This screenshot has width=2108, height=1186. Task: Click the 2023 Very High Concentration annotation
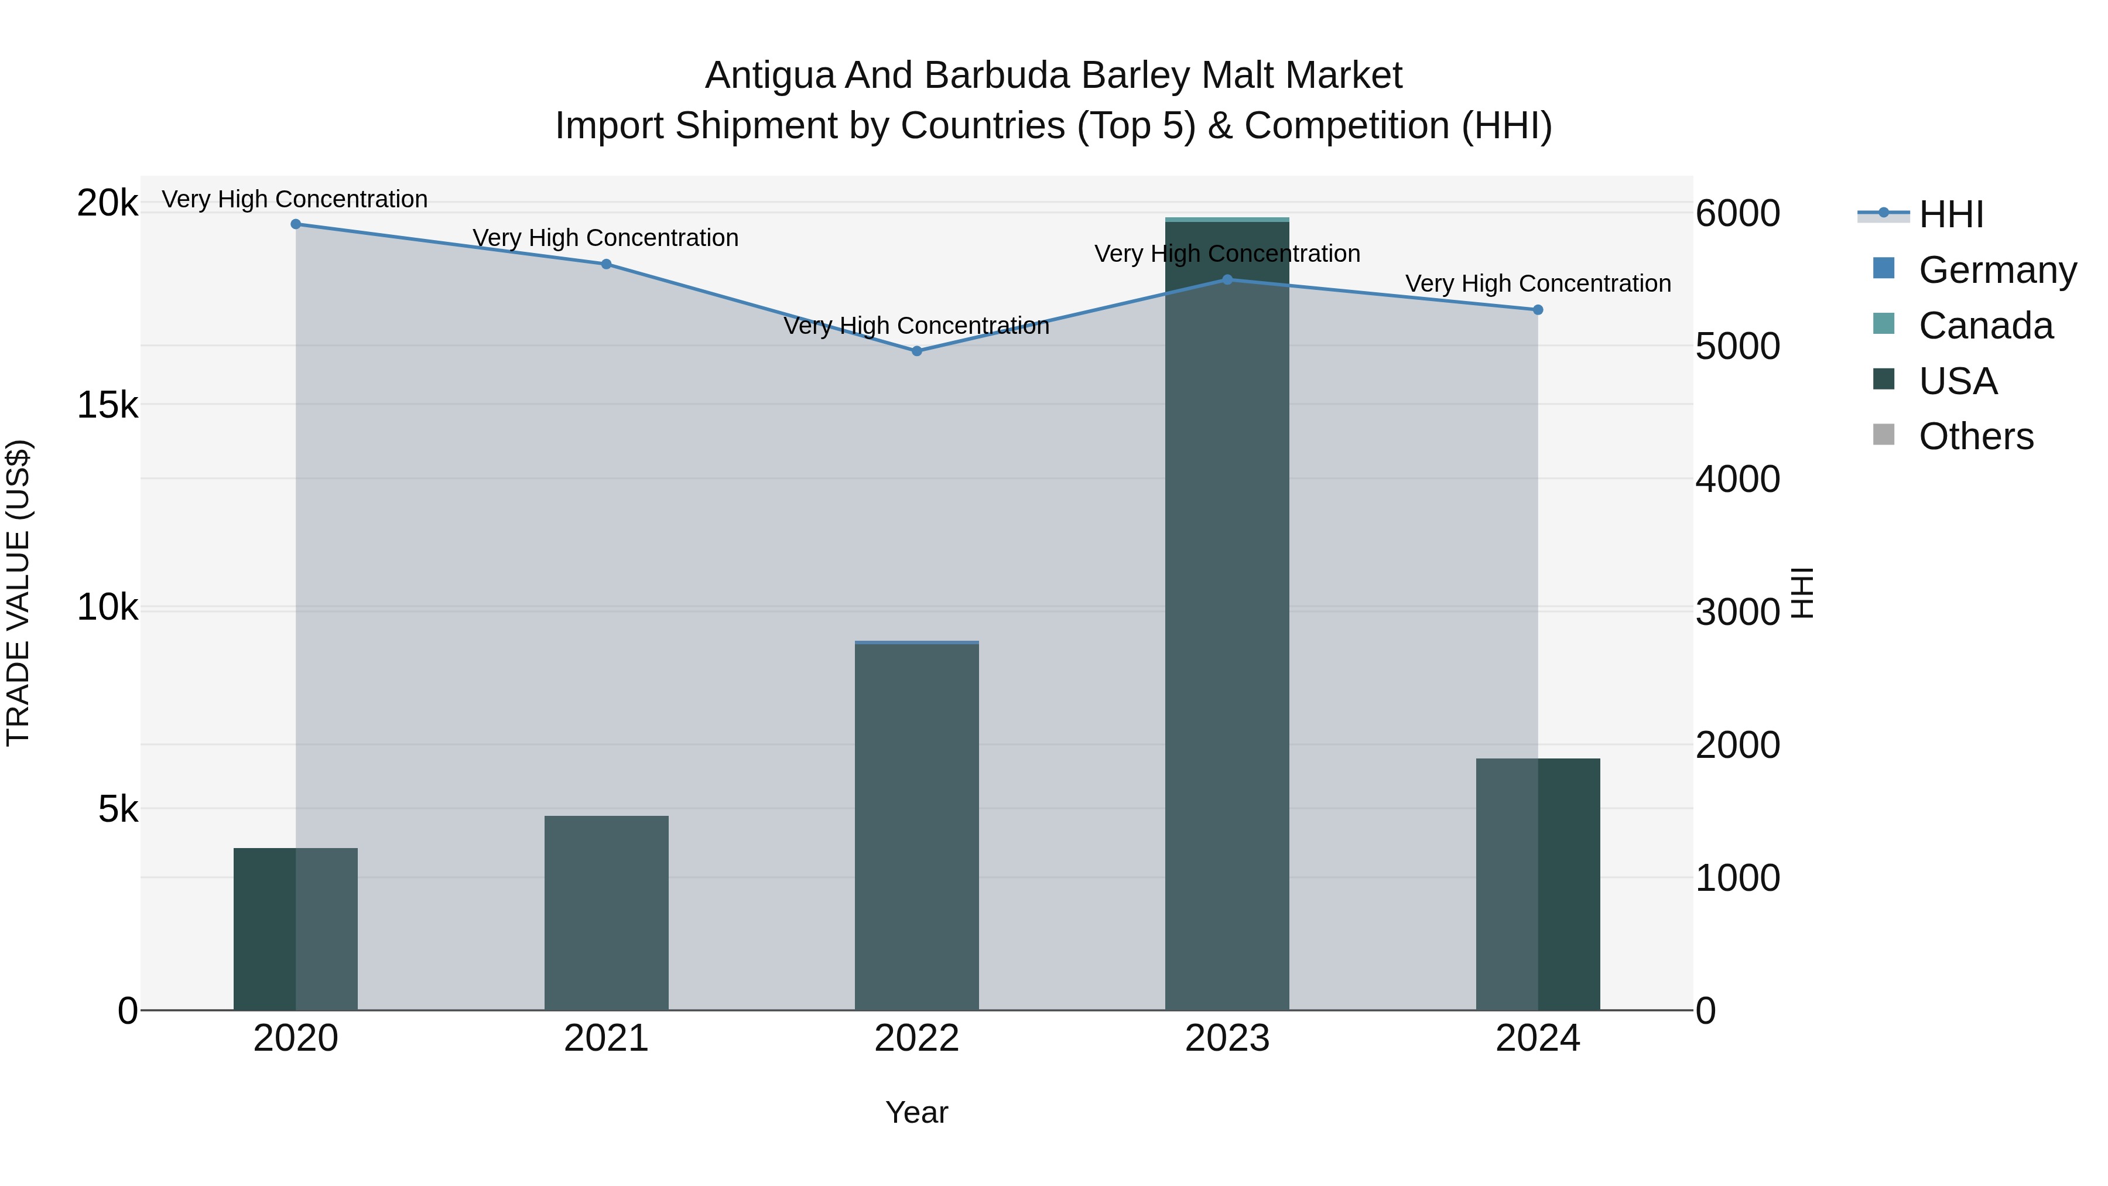click(1227, 254)
